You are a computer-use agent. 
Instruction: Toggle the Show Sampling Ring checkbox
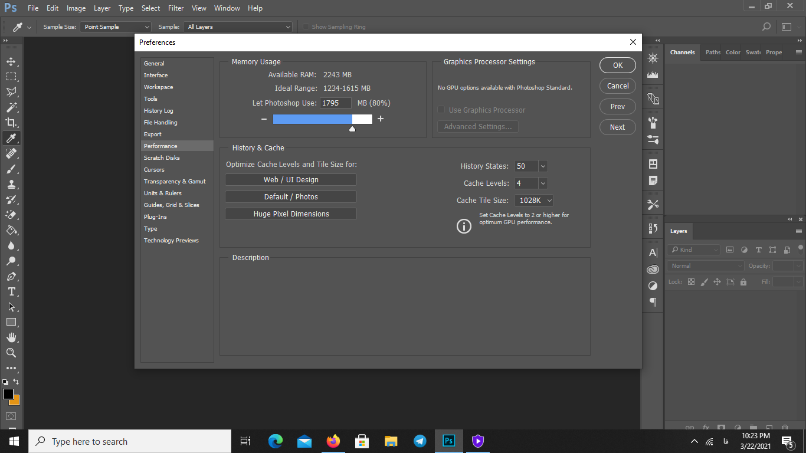click(306, 27)
